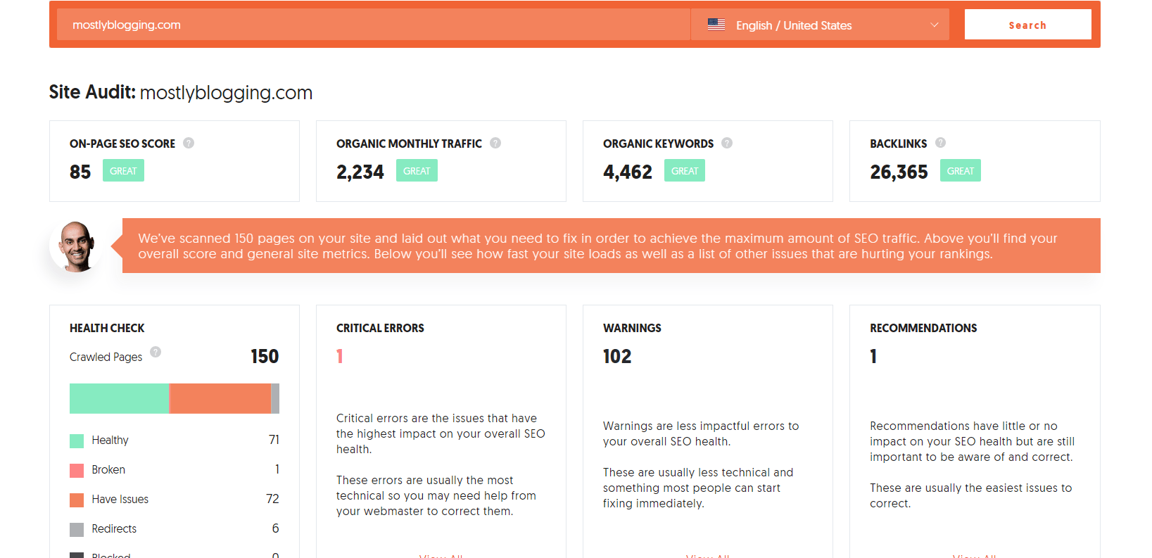Click the help icon beside Crawled Pages
Viewport: 1152px width, 558px height.
click(x=156, y=352)
